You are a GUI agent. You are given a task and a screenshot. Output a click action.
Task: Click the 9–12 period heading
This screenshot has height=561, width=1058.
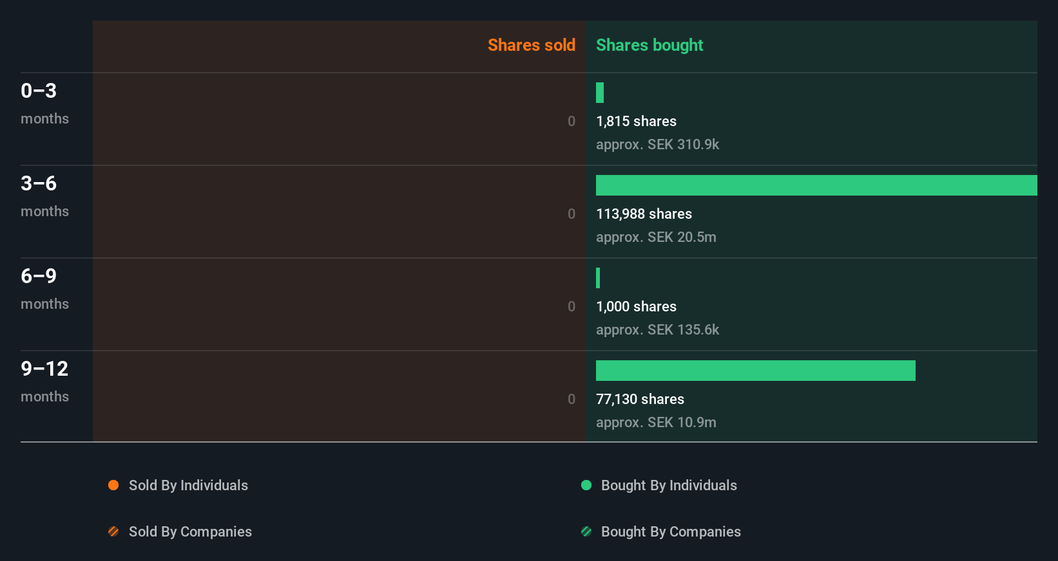[x=44, y=369]
